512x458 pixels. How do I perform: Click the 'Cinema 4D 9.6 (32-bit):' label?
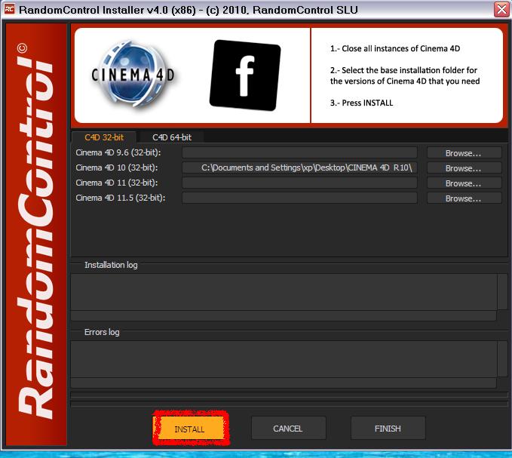point(118,152)
